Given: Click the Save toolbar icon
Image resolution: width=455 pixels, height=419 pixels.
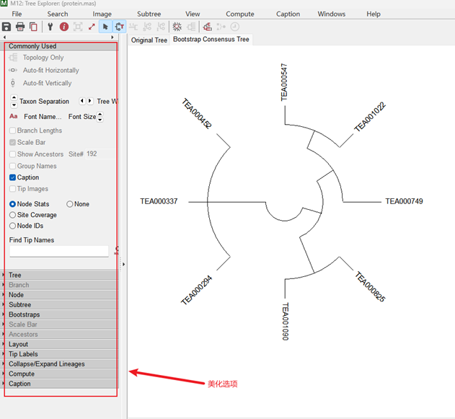Looking at the screenshot, I should pyautogui.click(x=6, y=27).
